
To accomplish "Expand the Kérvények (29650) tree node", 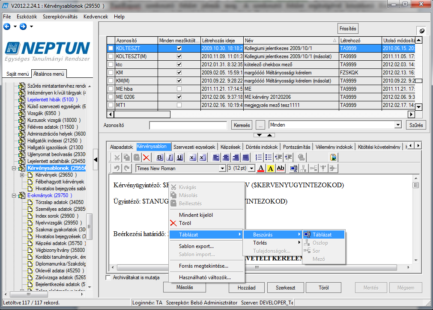I will point(22,175).
